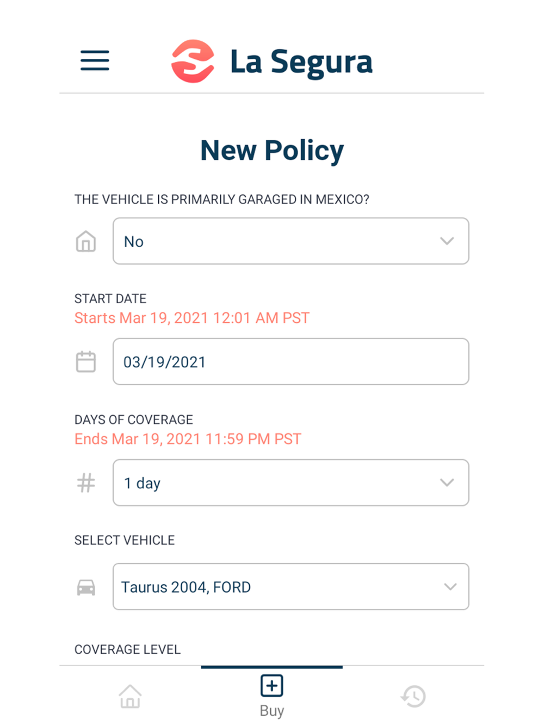
Task: Click the La Segura brand name text
Action: (301, 62)
